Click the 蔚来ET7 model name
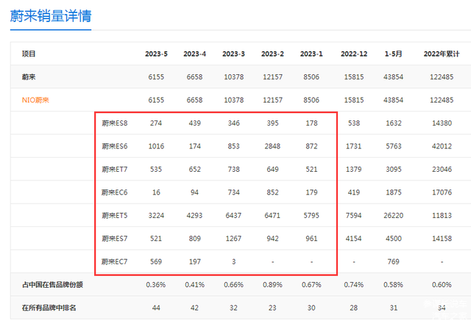The height and width of the screenshot is (326, 471). point(116,170)
